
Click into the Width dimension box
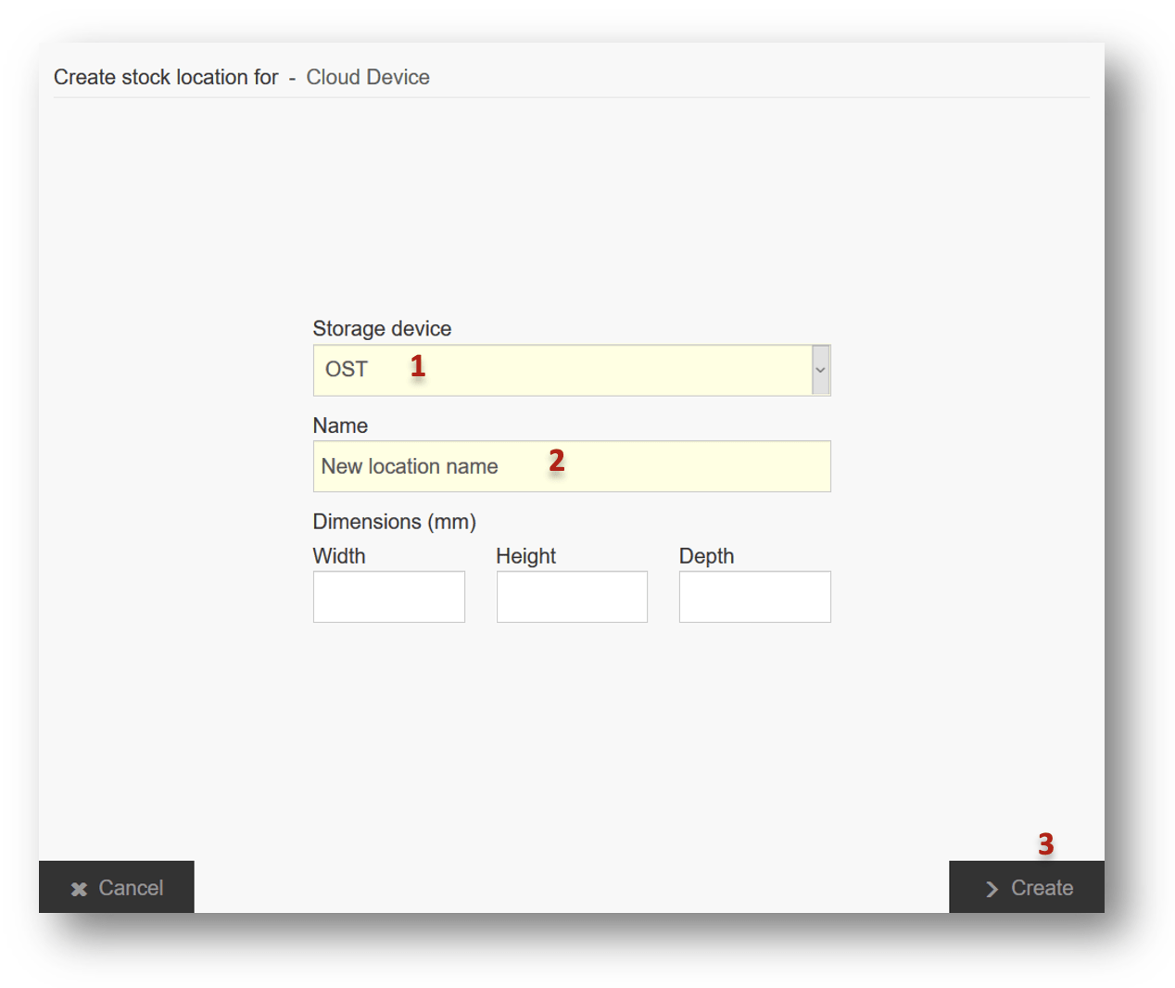coord(388,597)
